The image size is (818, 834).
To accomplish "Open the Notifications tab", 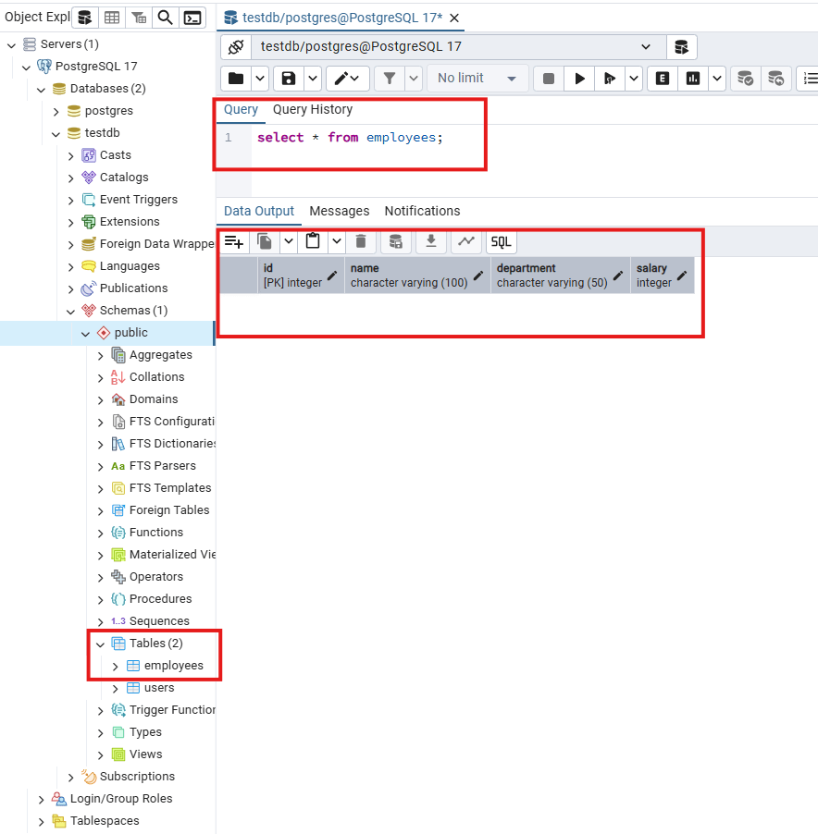I will pyautogui.click(x=423, y=211).
